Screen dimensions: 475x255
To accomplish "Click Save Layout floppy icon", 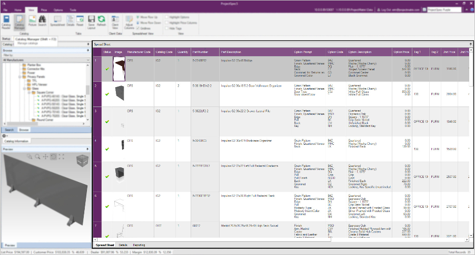I will [92, 23].
